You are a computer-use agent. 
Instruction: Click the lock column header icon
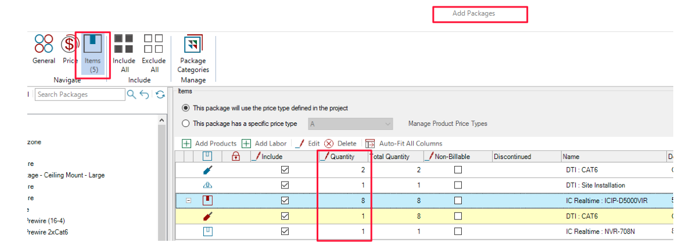click(x=236, y=156)
